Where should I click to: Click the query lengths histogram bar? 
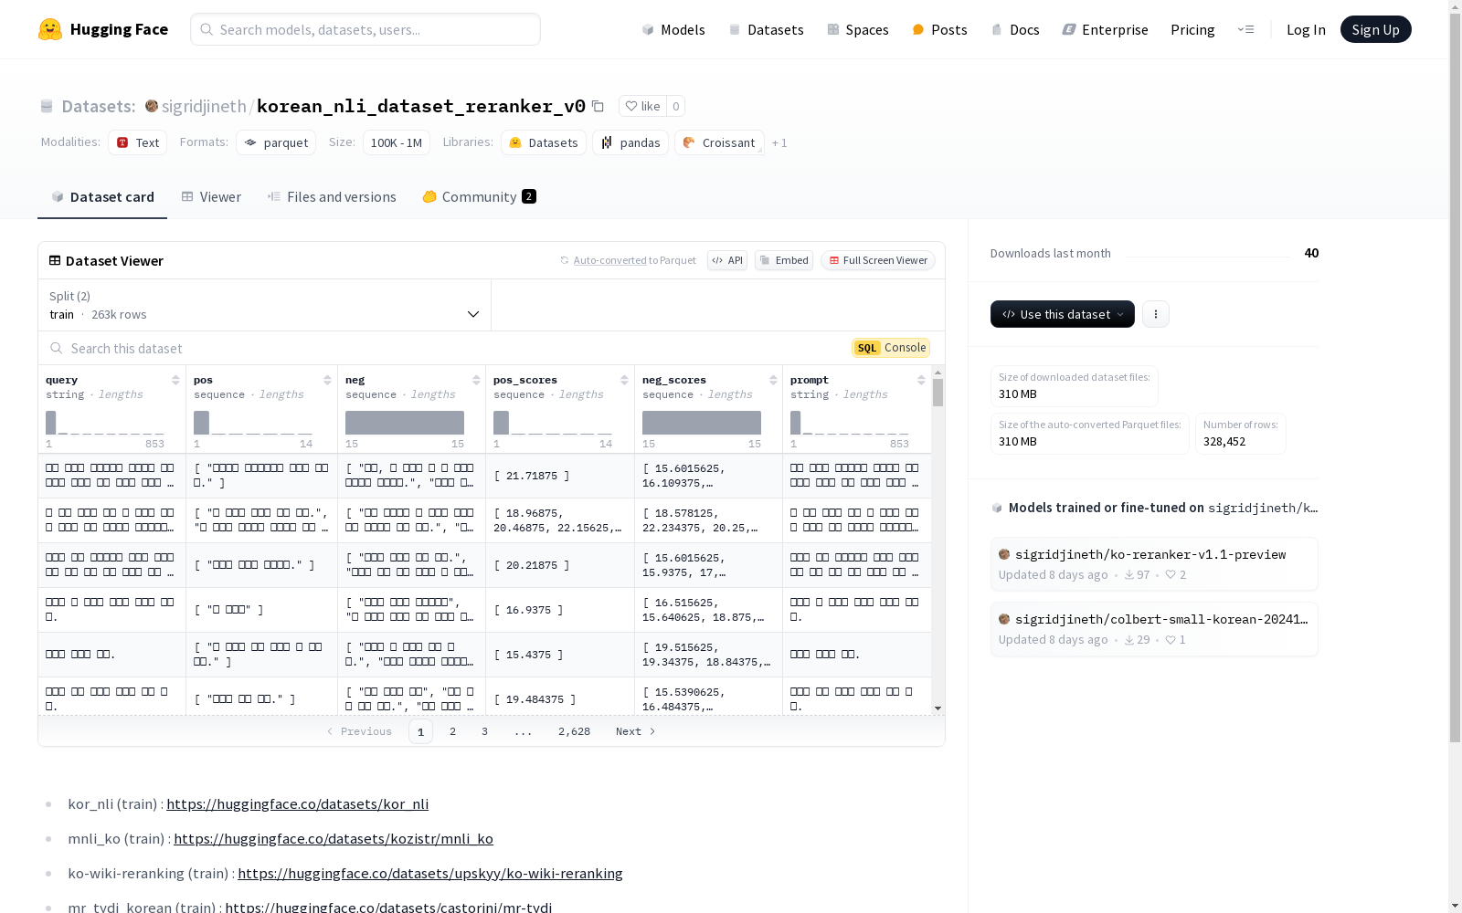tap(51, 423)
